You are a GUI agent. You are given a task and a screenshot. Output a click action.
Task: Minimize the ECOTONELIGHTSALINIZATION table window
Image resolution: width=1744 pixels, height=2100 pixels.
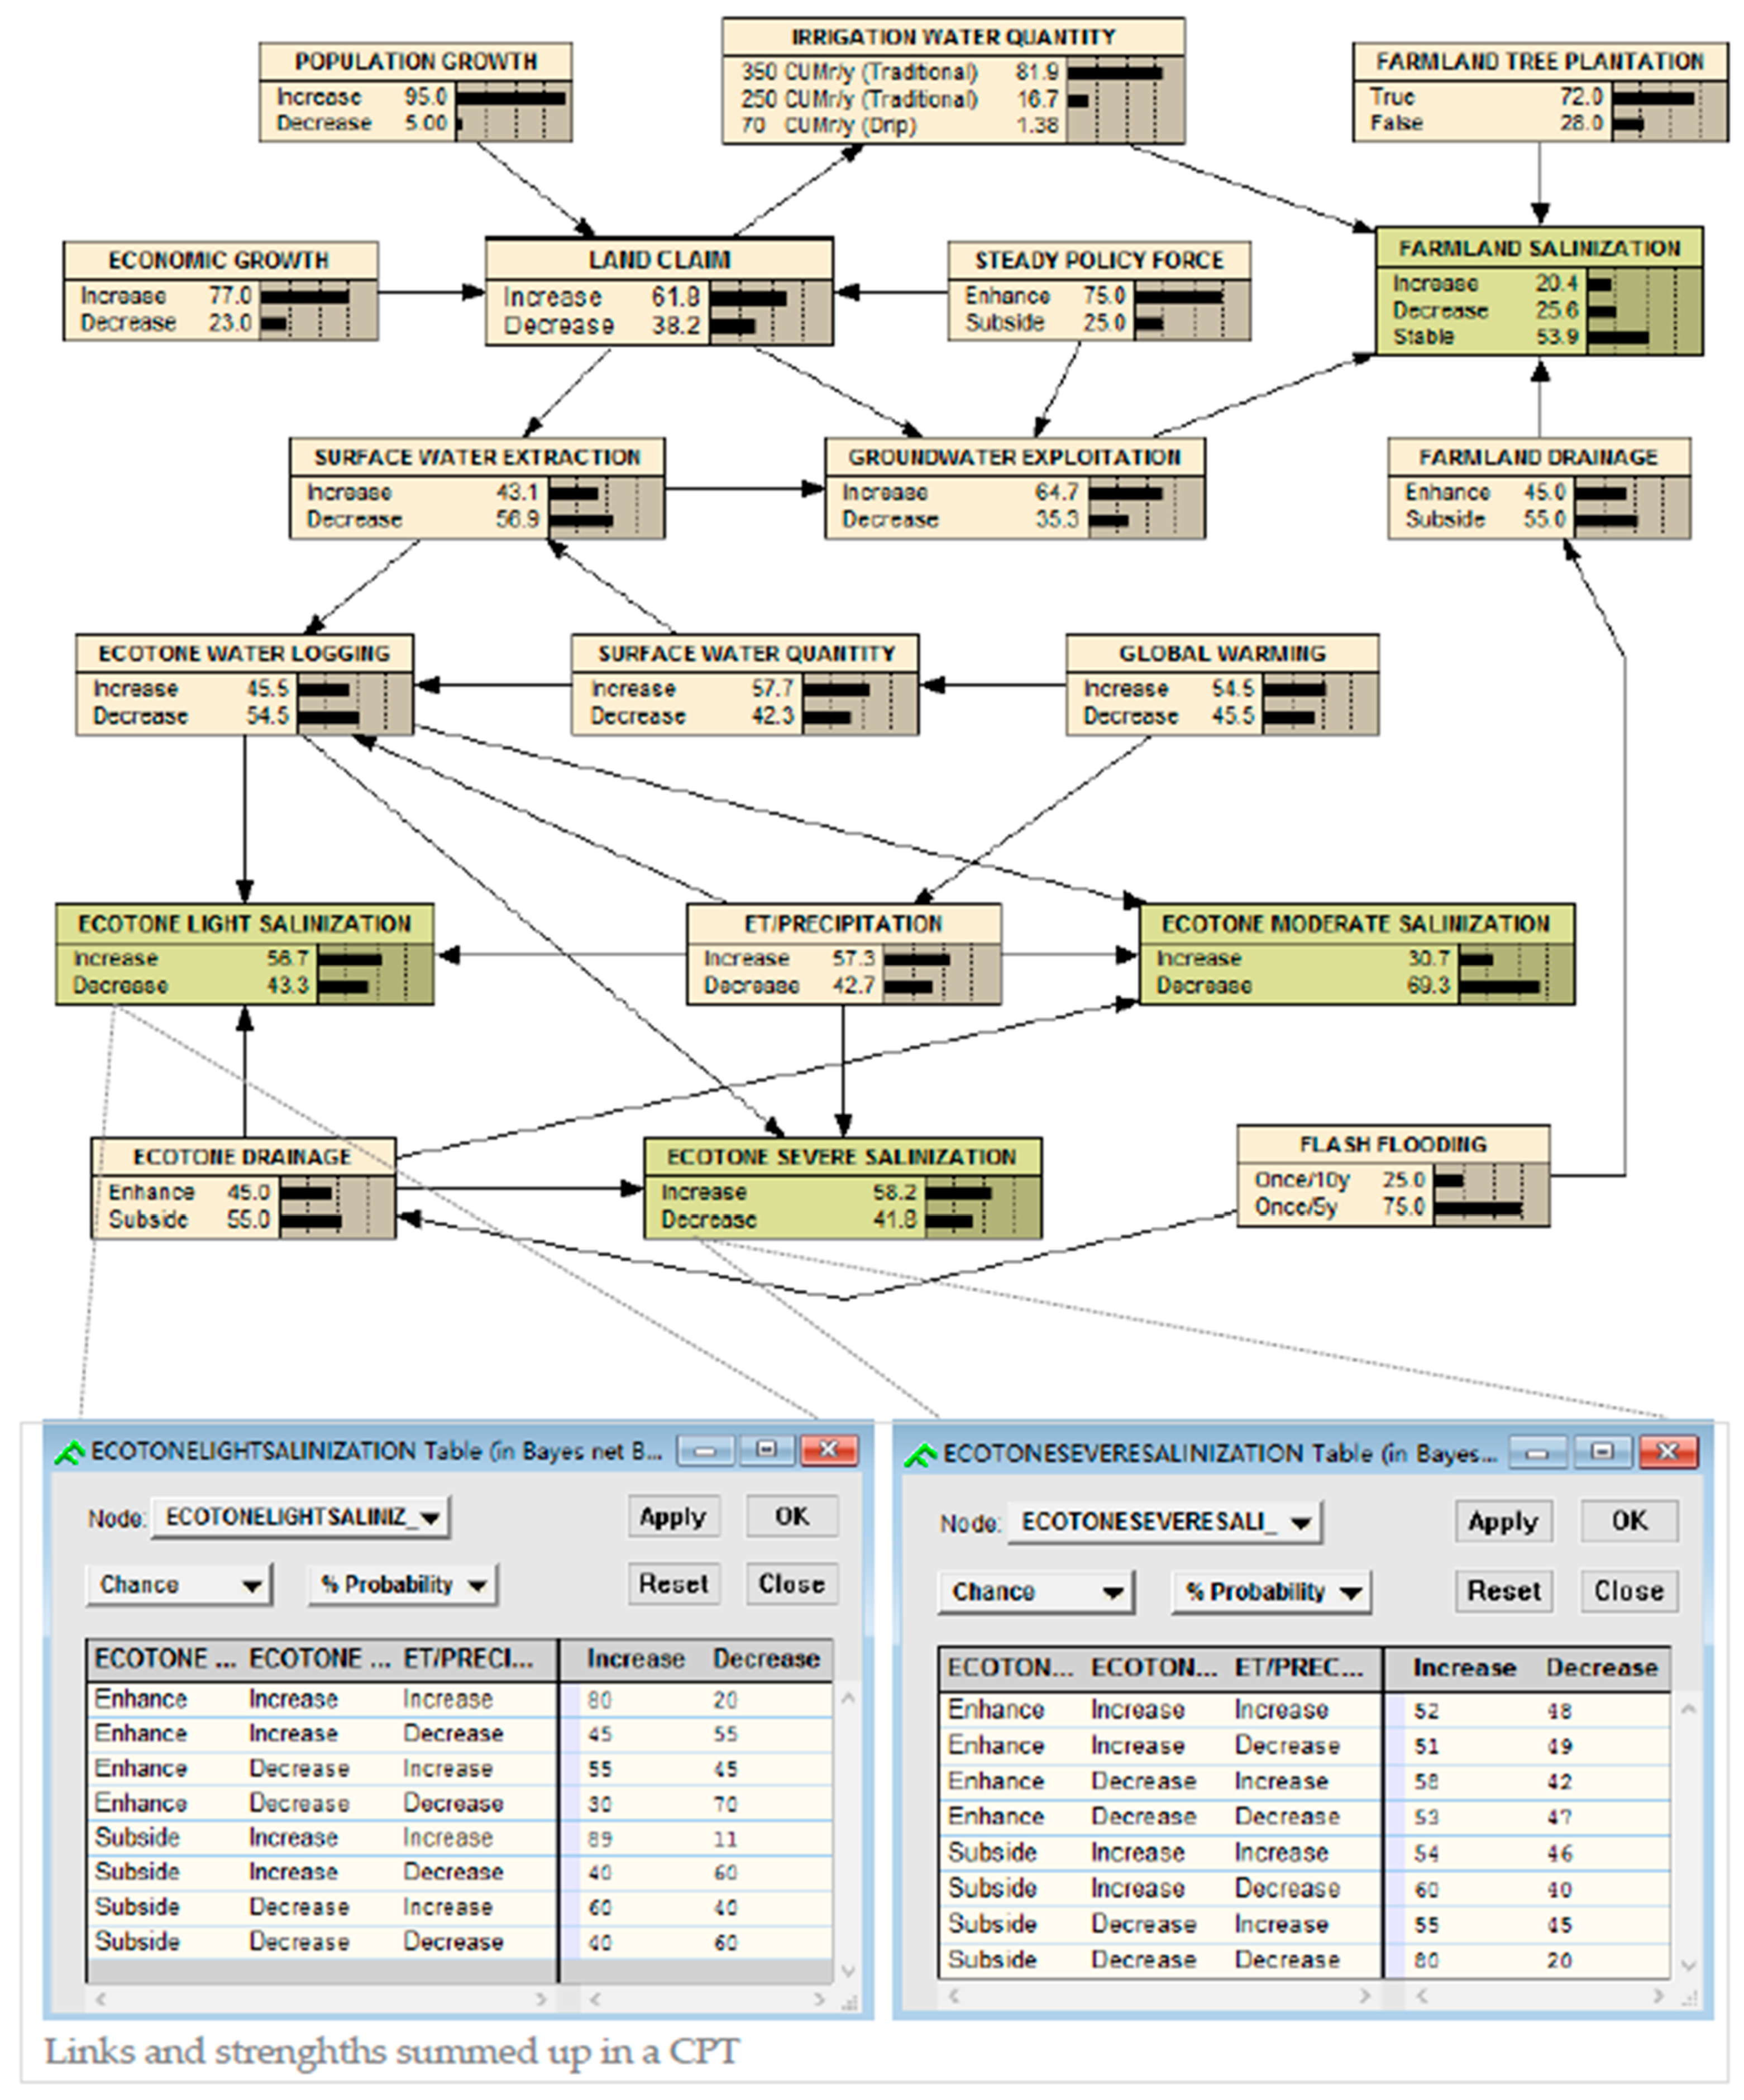click(705, 1451)
